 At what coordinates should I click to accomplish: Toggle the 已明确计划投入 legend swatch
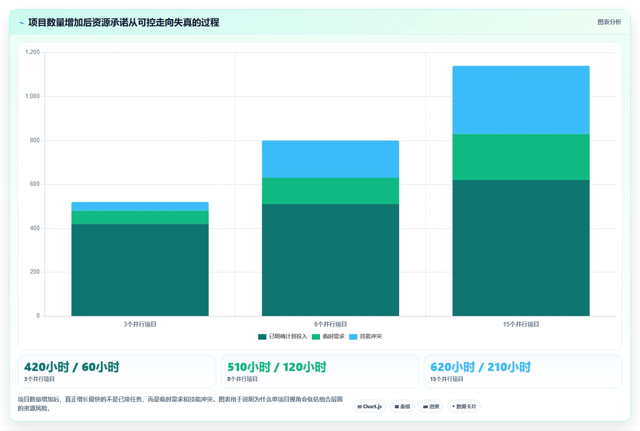[x=262, y=337]
